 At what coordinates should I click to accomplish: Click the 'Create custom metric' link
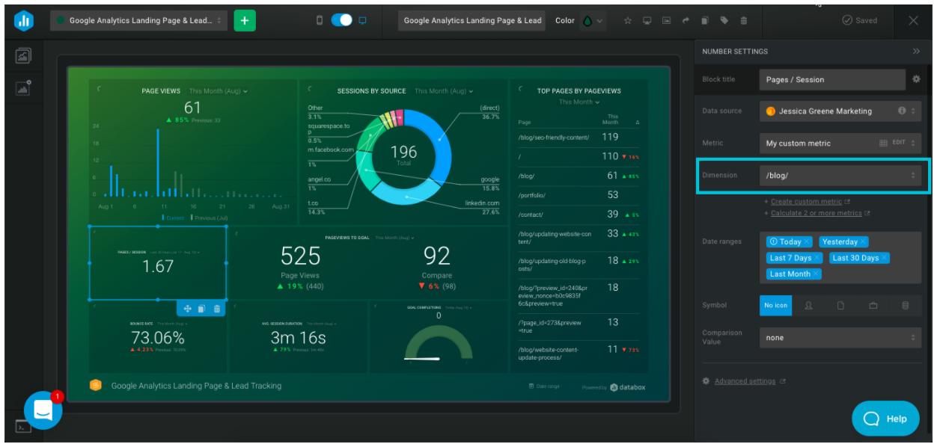point(806,202)
